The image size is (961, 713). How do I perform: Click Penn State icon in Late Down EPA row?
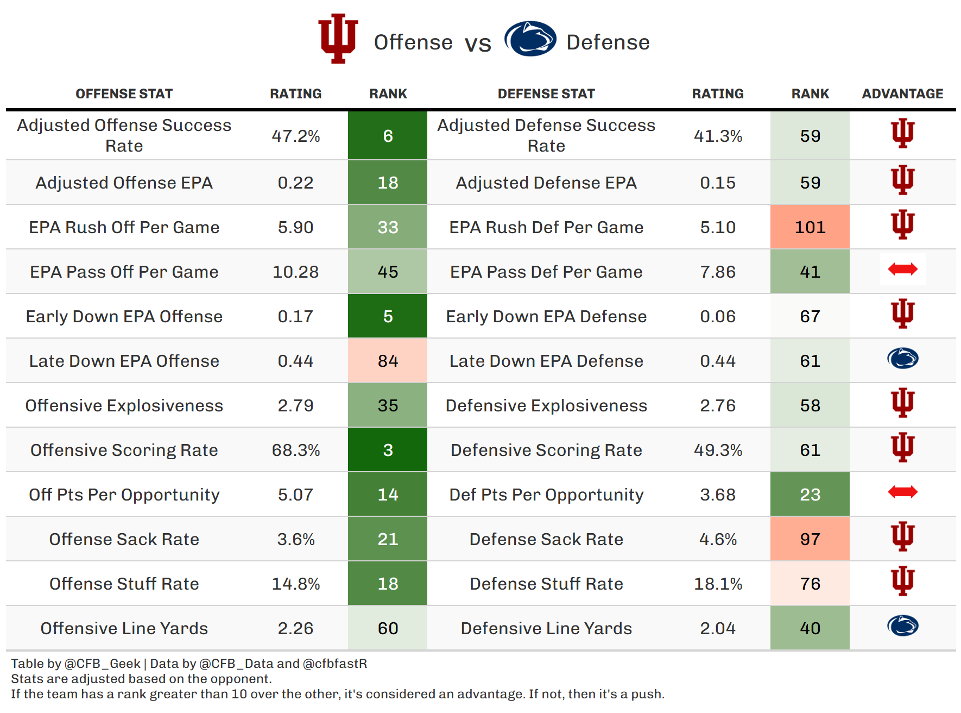click(902, 359)
